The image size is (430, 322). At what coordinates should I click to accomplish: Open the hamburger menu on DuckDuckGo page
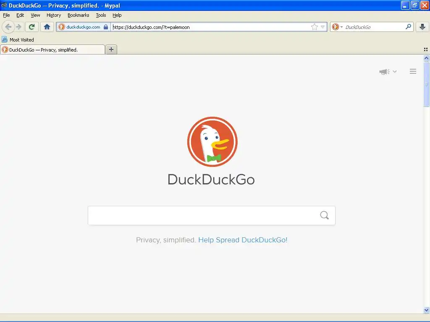tap(413, 71)
